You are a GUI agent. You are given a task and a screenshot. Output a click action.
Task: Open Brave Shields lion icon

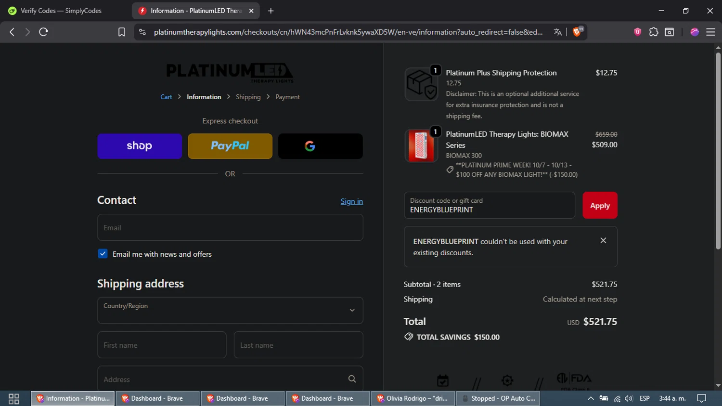pos(577,32)
